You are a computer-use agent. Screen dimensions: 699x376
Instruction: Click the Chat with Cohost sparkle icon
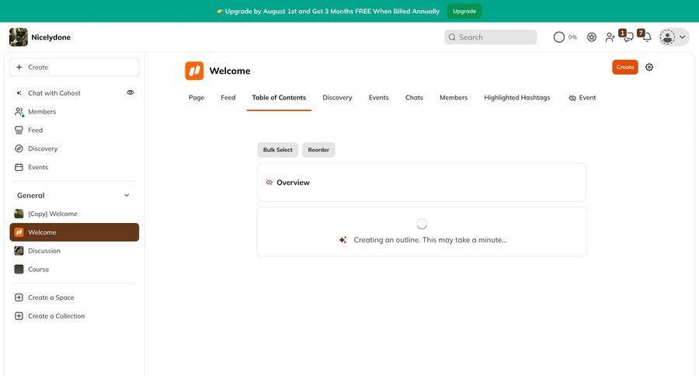pos(19,92)
